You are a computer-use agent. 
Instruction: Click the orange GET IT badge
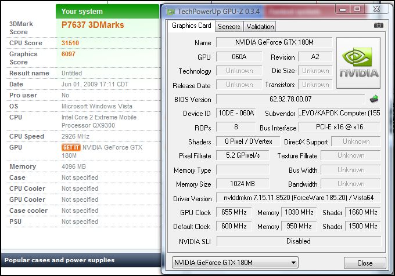(71, 147)
